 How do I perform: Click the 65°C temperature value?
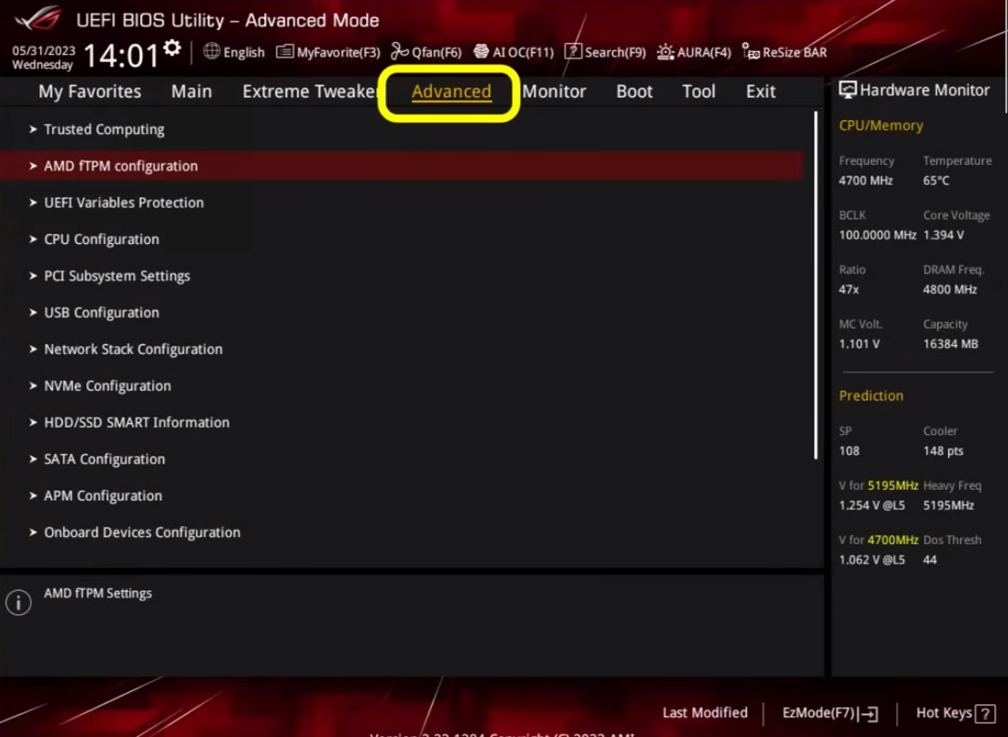(936, 181)
